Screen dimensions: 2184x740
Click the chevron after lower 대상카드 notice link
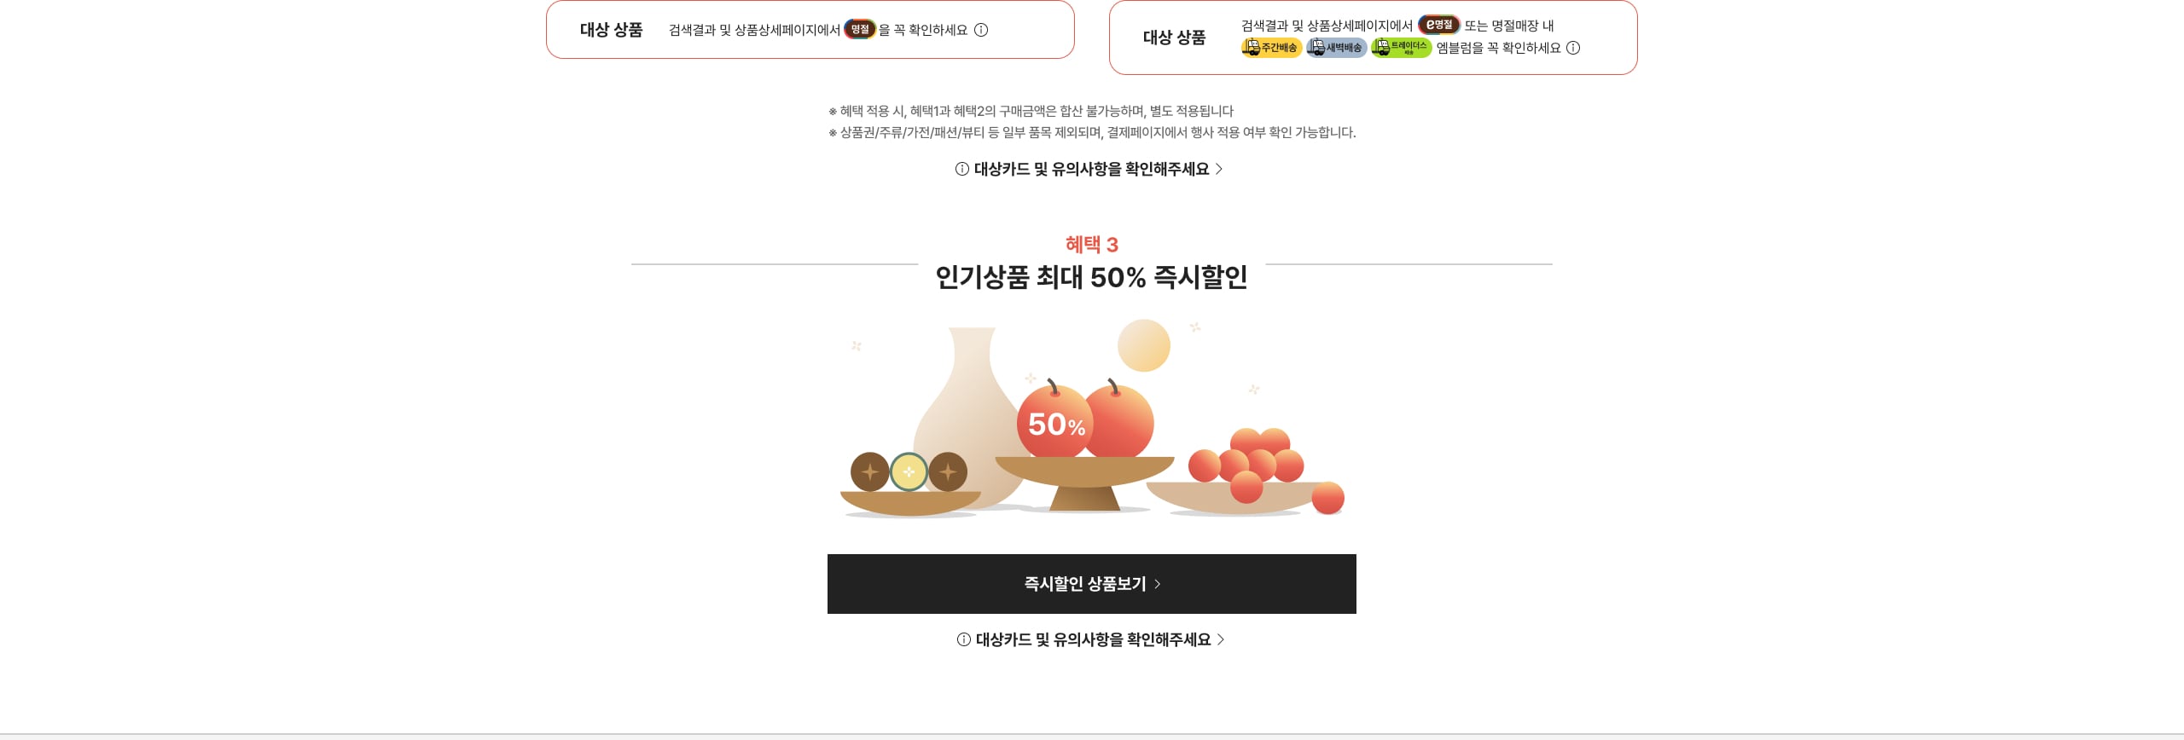pos(1221,639)
